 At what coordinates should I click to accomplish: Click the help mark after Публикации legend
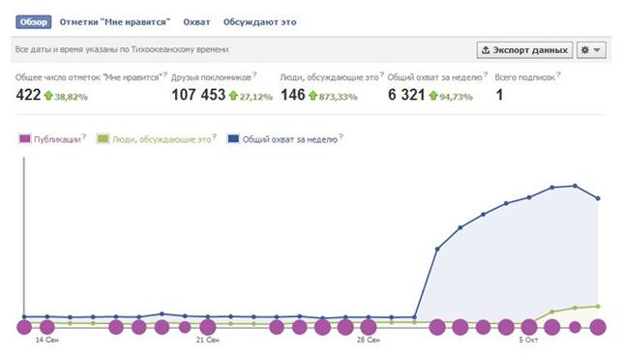(84, 136)
